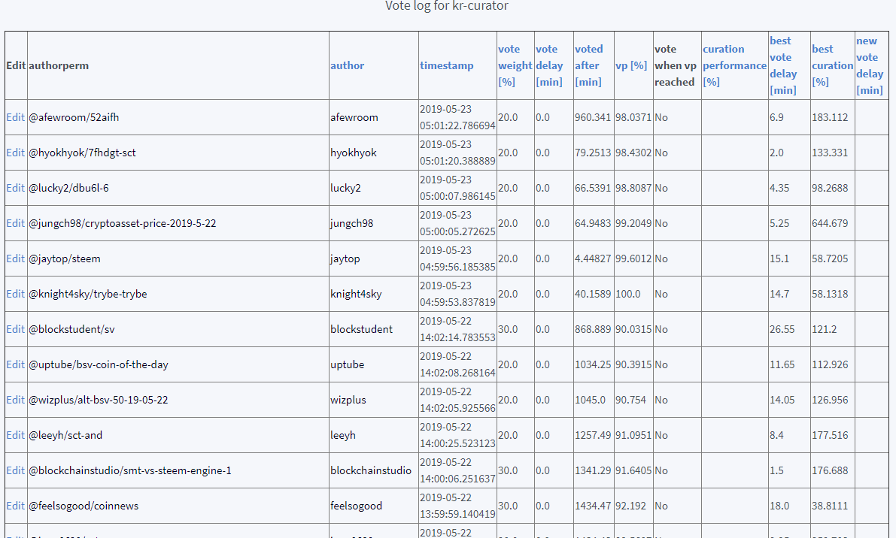Select voted after value 1045.0
Viewport: 896px width, 538px height.
pos(590,400)
